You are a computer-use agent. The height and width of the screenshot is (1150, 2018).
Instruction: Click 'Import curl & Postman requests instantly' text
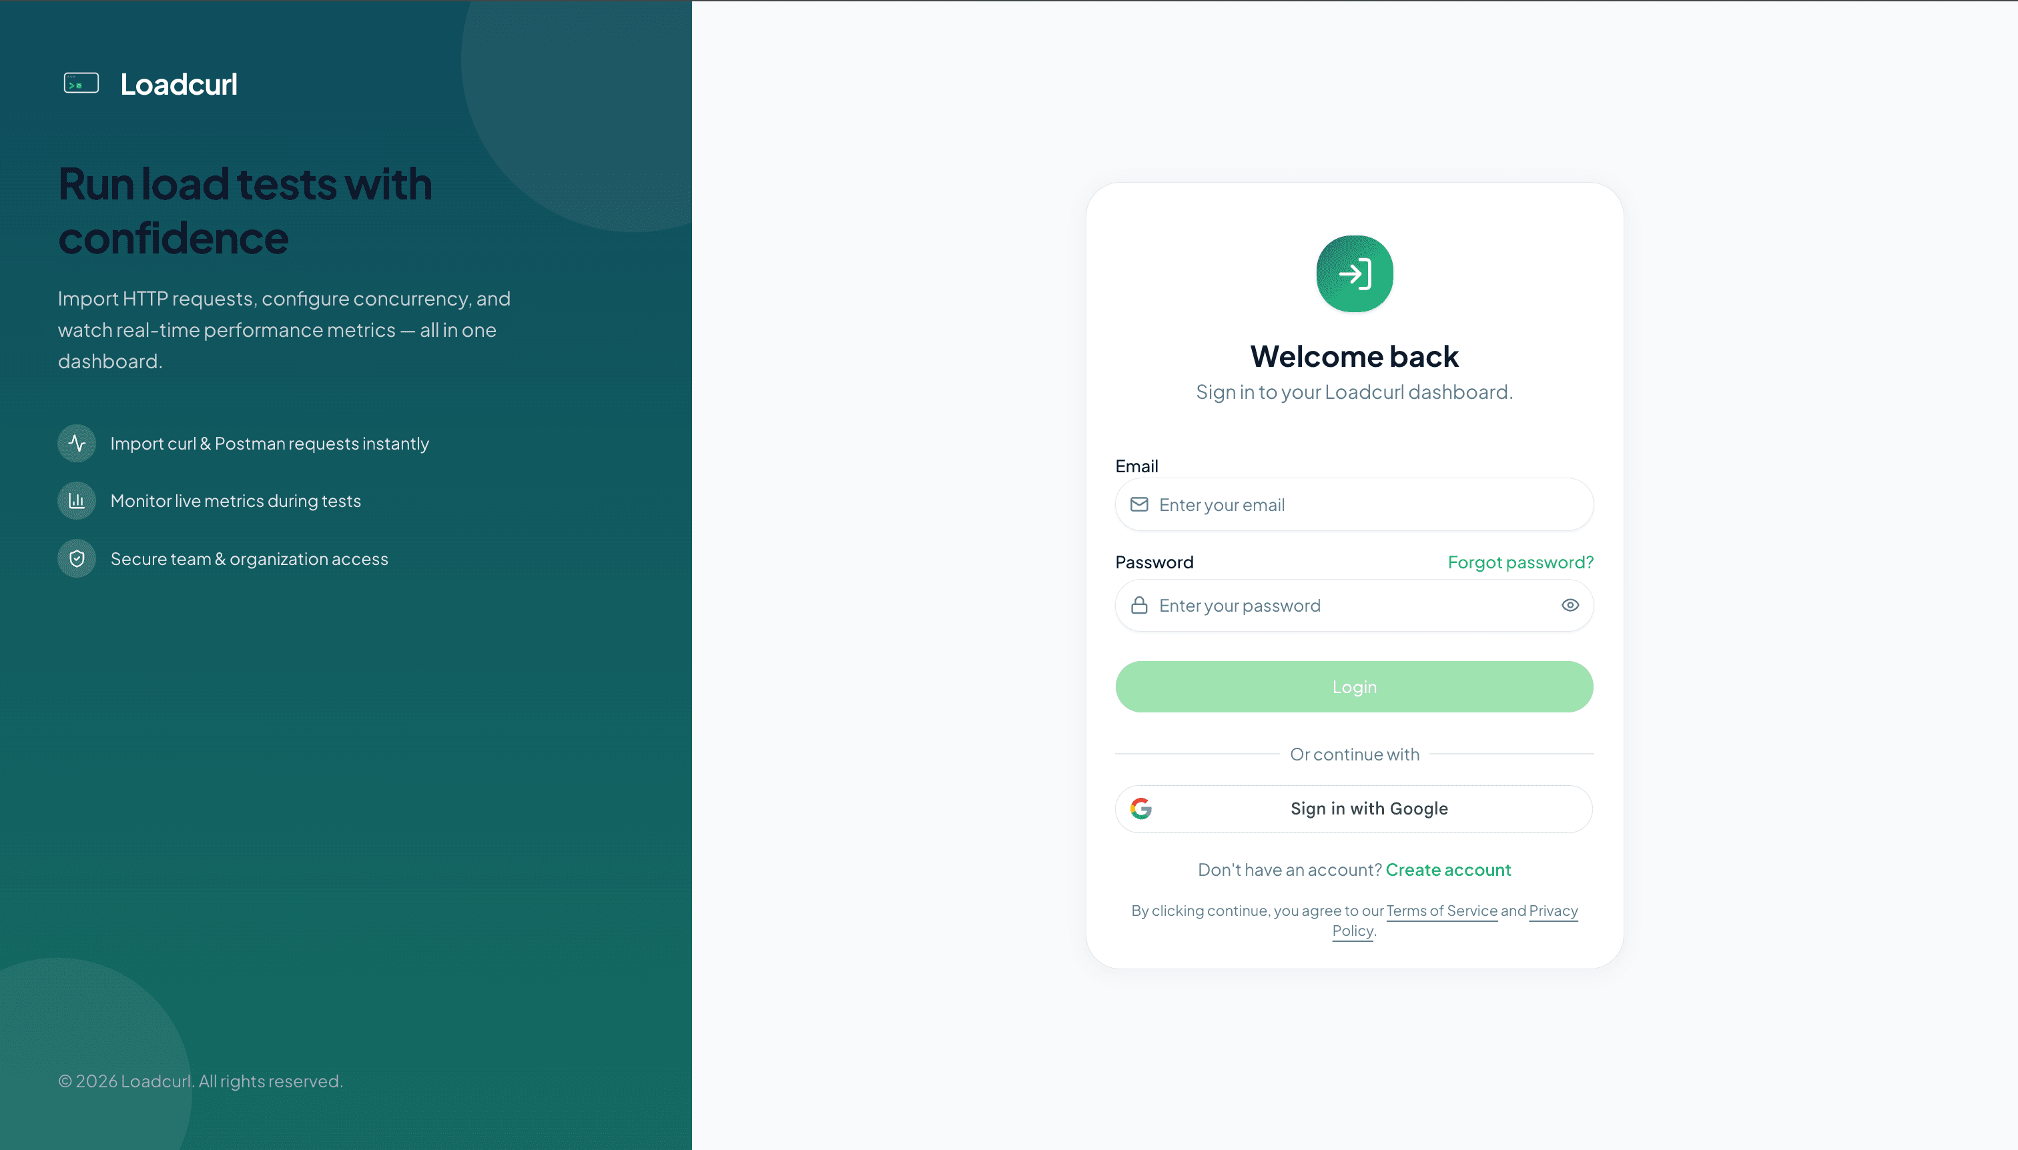[x=270, y=444]
